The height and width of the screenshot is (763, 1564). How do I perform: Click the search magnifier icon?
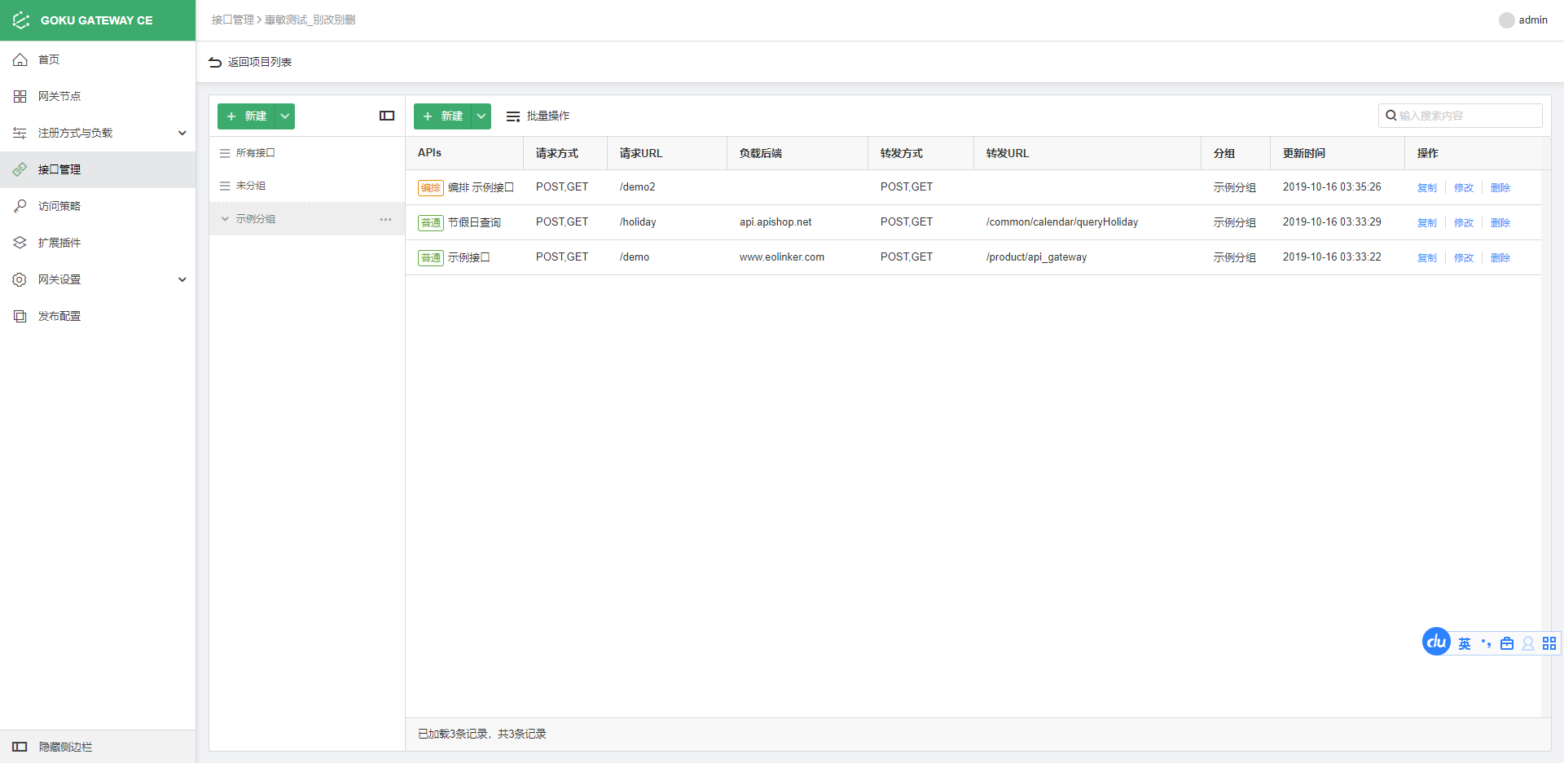tap(1391, 116)
